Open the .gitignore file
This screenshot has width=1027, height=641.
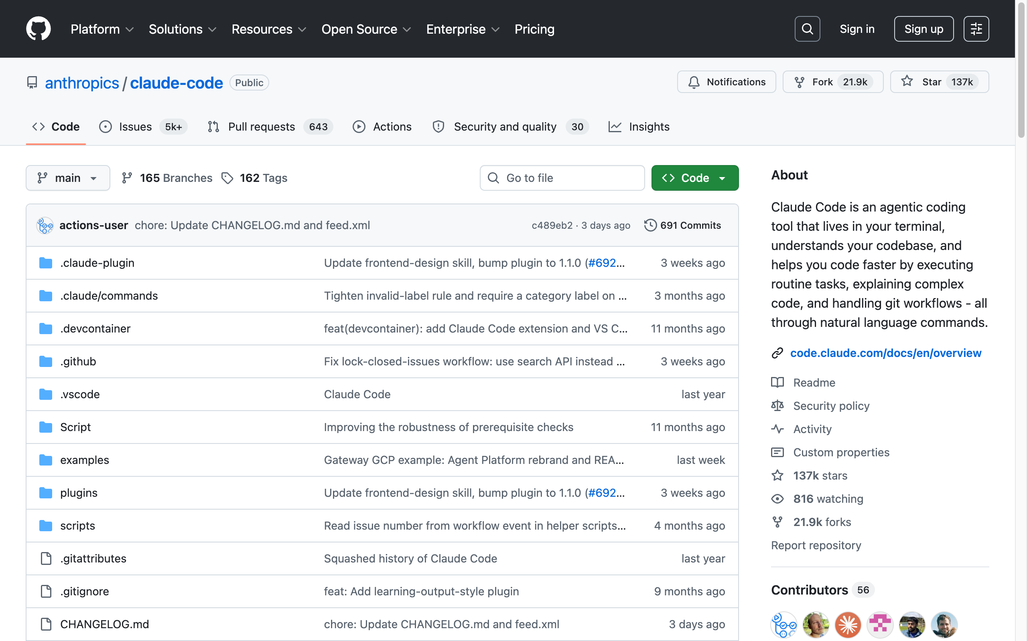(x=85, y=591)
